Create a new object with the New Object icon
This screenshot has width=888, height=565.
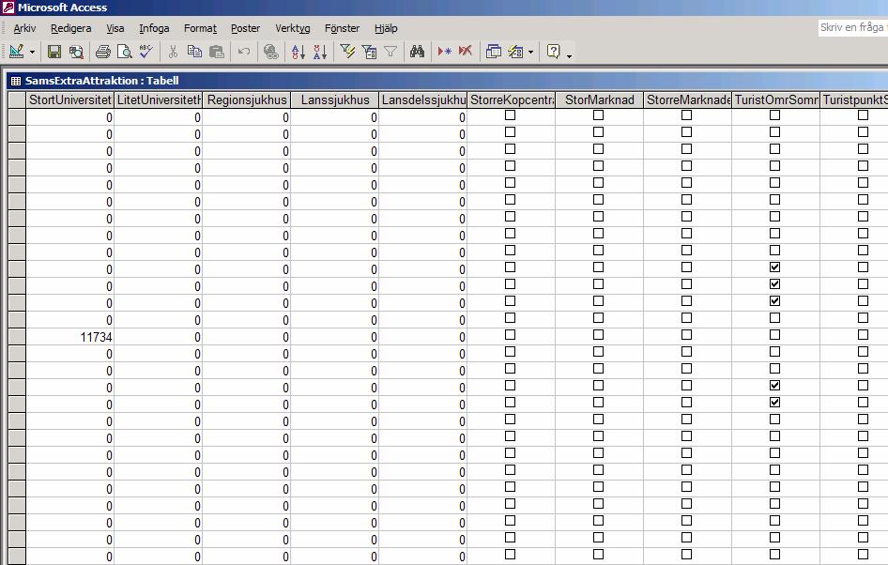(x=515, y=52)
